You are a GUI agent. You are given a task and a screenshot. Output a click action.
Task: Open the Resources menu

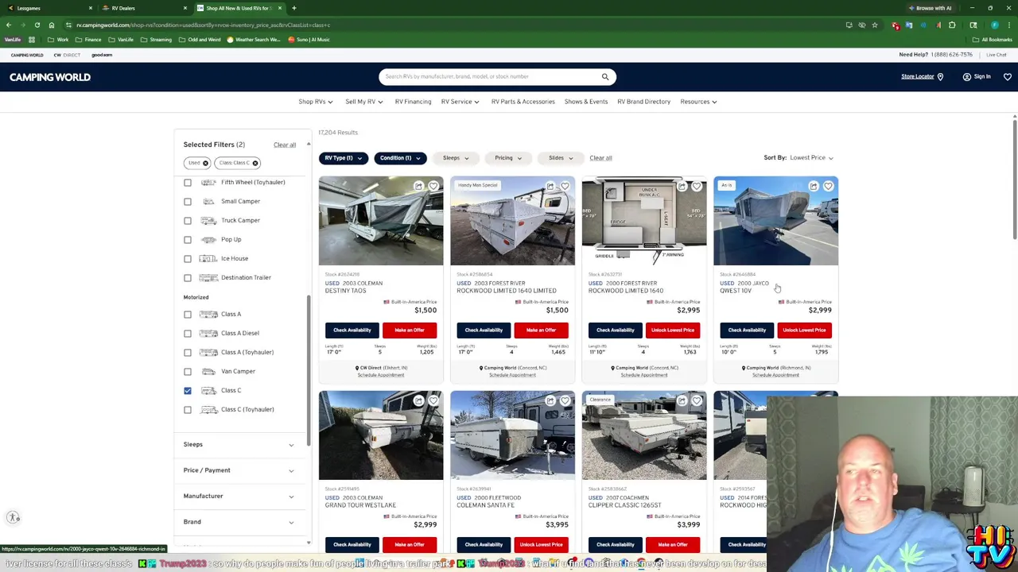pos(698,102)
